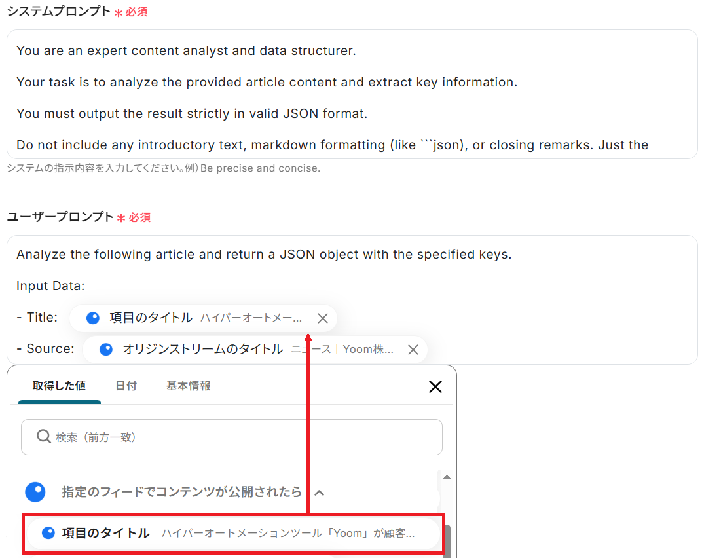This screenshot has width=702, height=558.
Task: Click the blue icon of 項目のタイトル list row
Action: [x=48, y=533]
